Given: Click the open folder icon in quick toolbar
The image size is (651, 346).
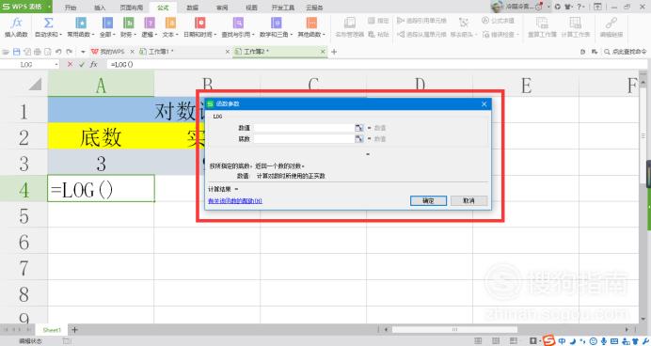Looking at the screenshot, I should 6,52.
